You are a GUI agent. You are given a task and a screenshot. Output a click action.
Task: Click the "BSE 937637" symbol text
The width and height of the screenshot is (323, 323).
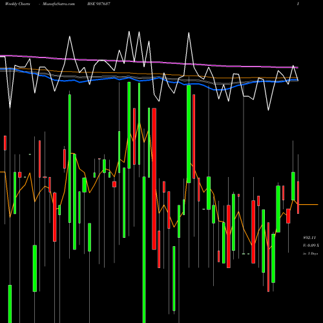99,4
